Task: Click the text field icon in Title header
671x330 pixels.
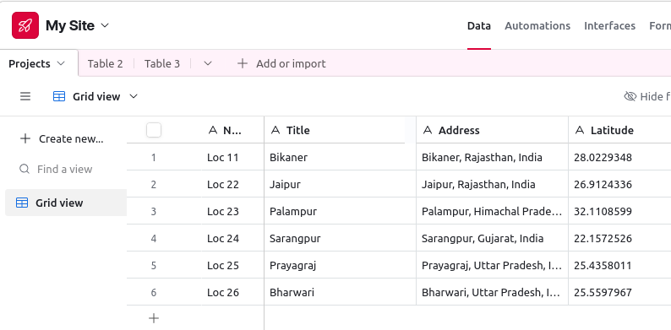Action: pos(275,130)
